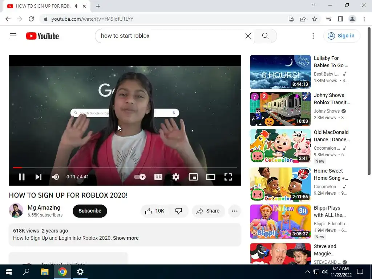Viewport: 372px width, 279px height.
Task: Close the HOW TO SIGN UP tab
Action: point(84,6)
